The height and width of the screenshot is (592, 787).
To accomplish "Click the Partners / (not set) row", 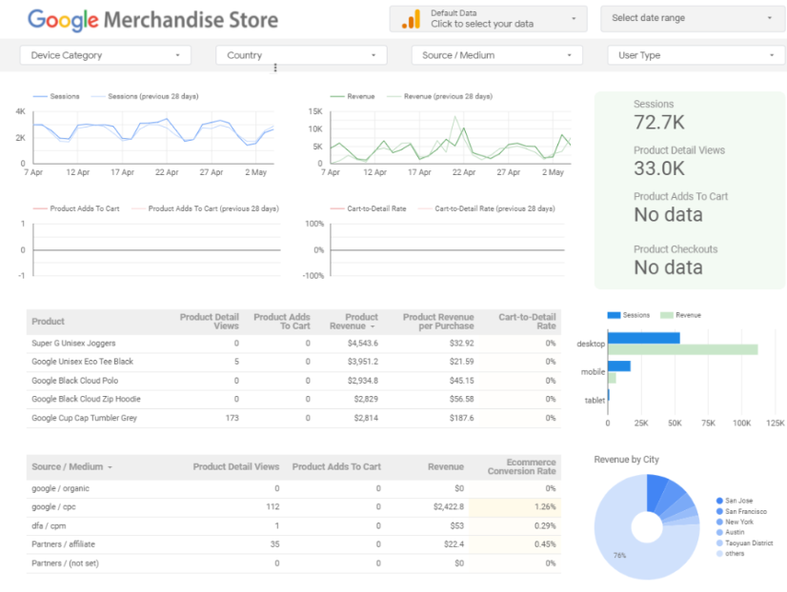I will point(293,563).
